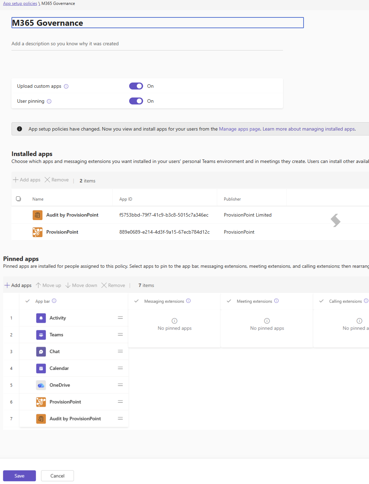Click the Upload custom apps info icon
The height and width of the screenshot is (484, 369).
coord(66,86)
